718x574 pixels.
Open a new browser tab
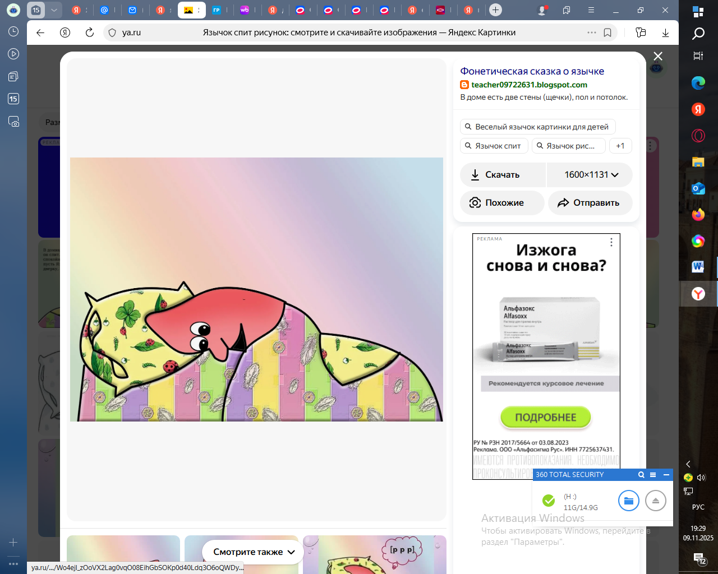coord(495,10)
